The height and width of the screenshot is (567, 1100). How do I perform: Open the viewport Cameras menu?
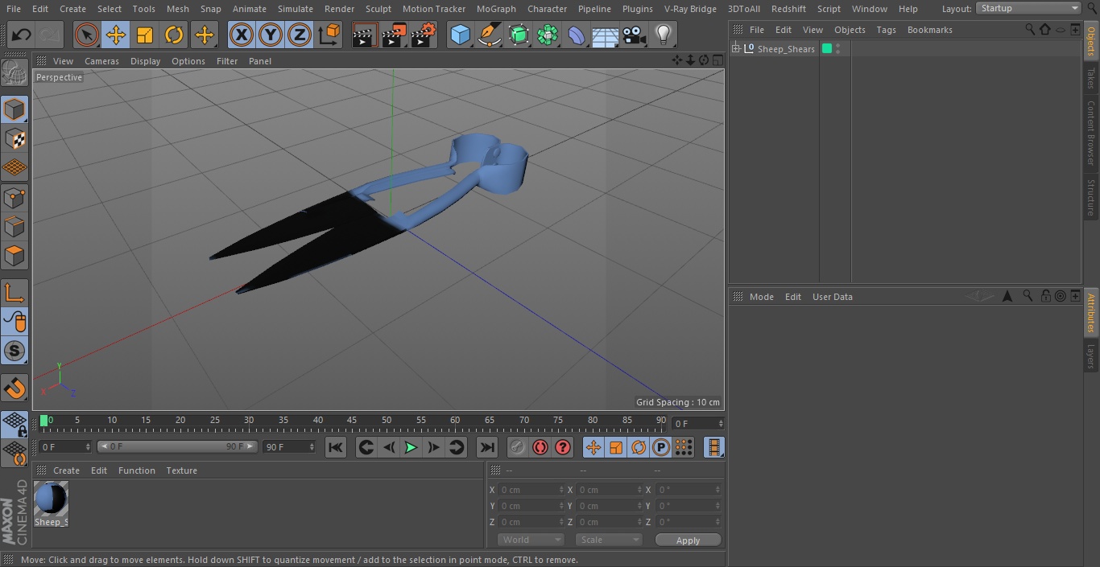(x=101, y=61)
